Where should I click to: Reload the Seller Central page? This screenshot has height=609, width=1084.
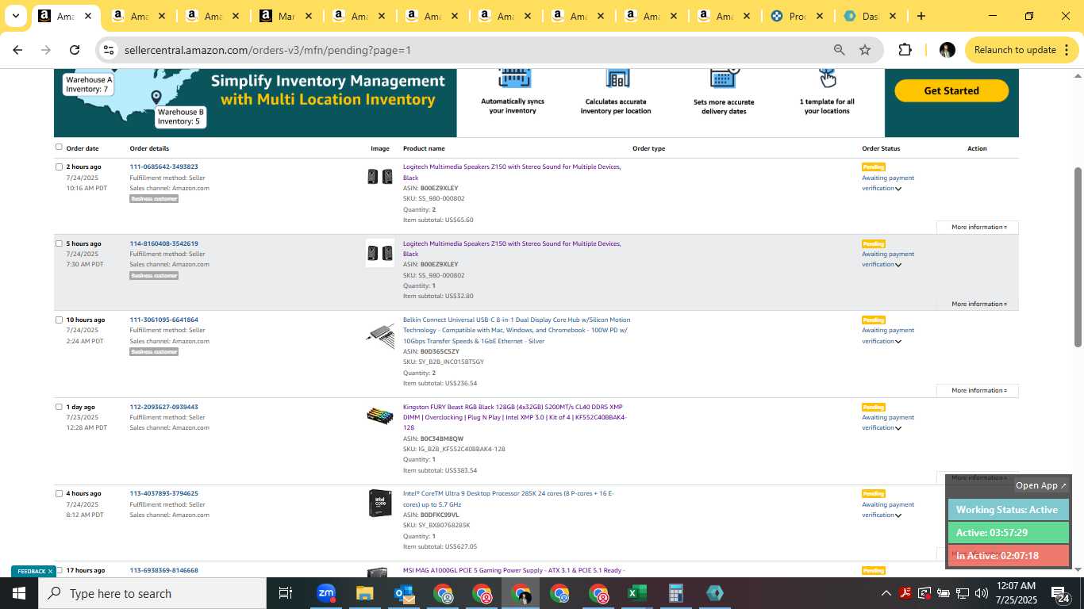pos(75,50)
